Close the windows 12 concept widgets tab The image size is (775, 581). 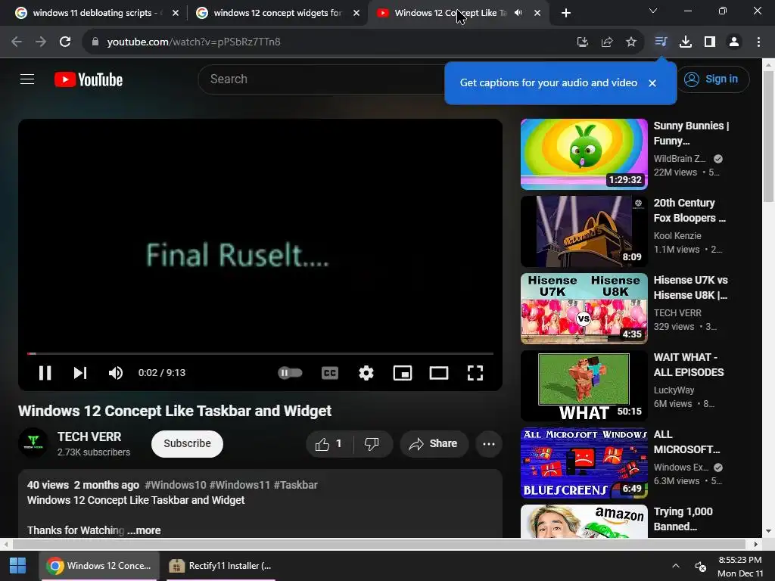click(356, 14)
